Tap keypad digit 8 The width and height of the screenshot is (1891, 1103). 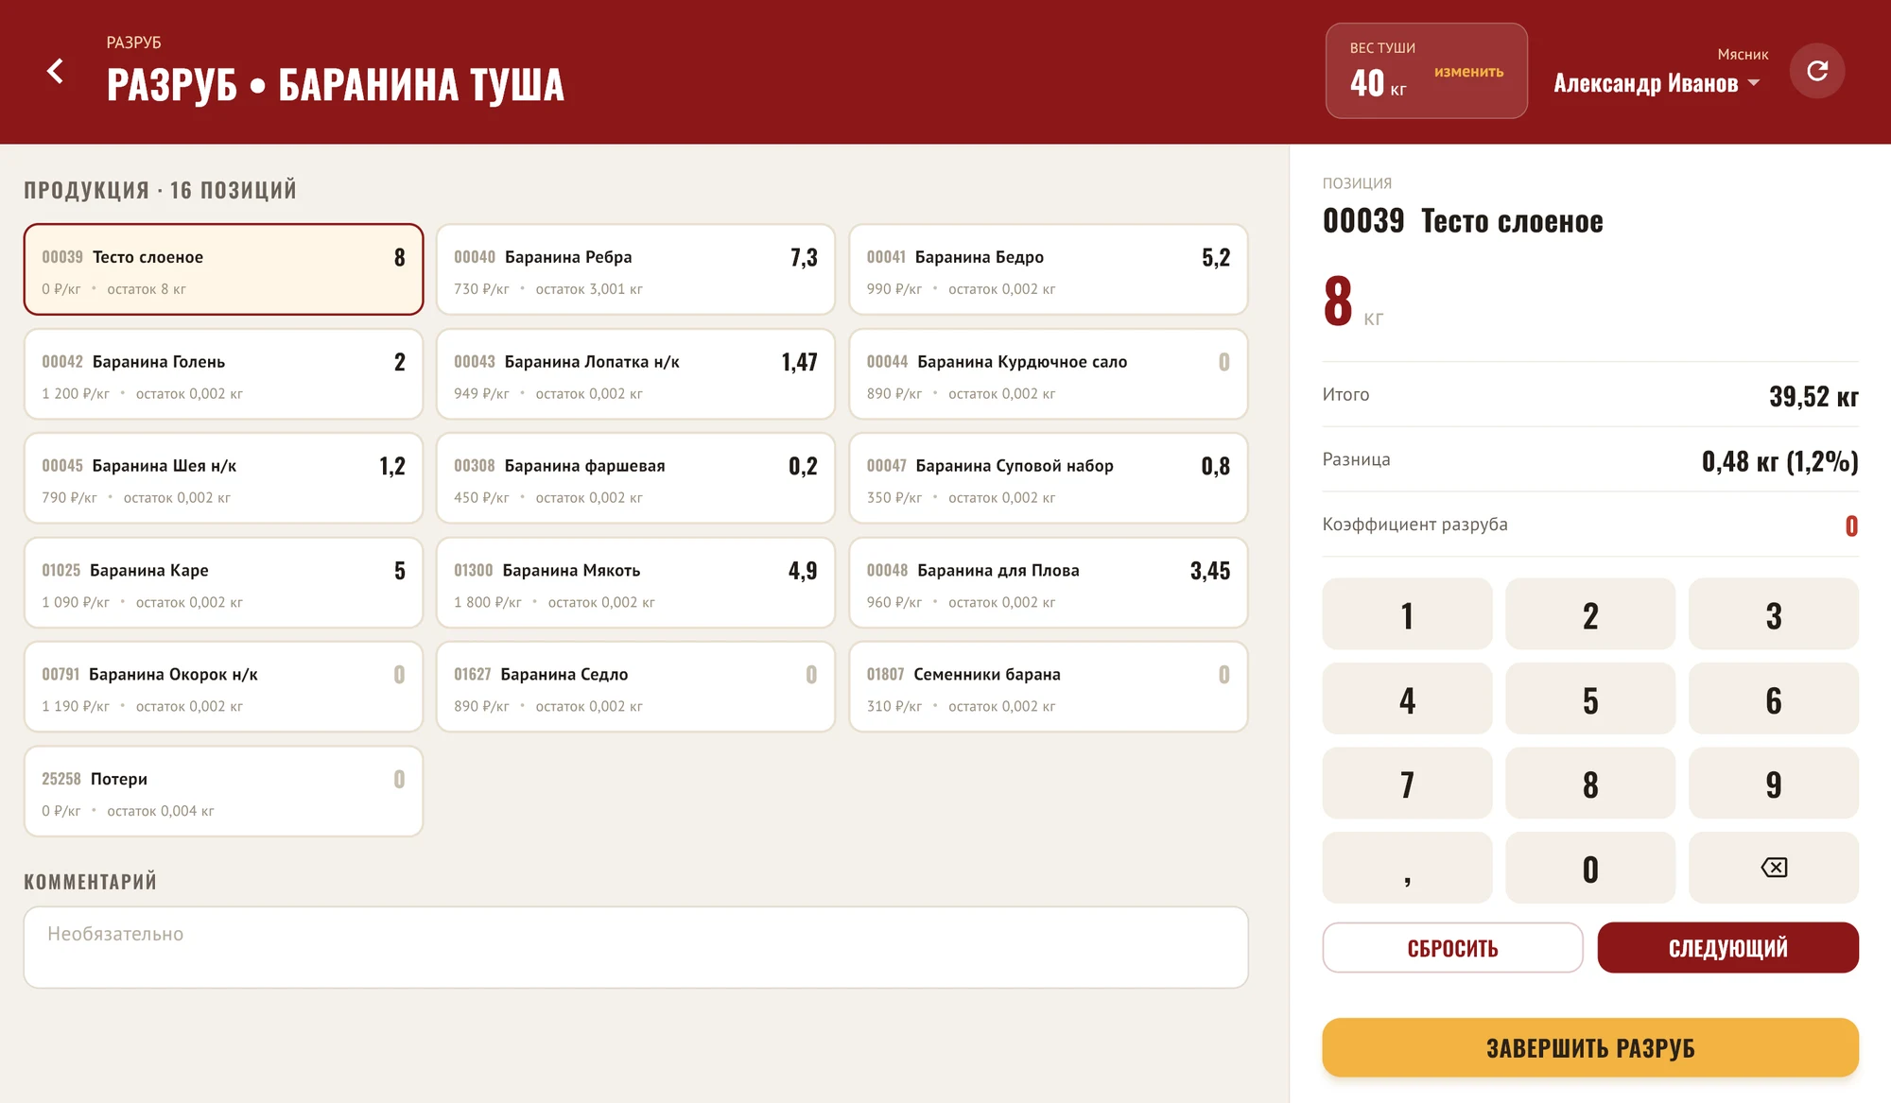click(1590, 784)
